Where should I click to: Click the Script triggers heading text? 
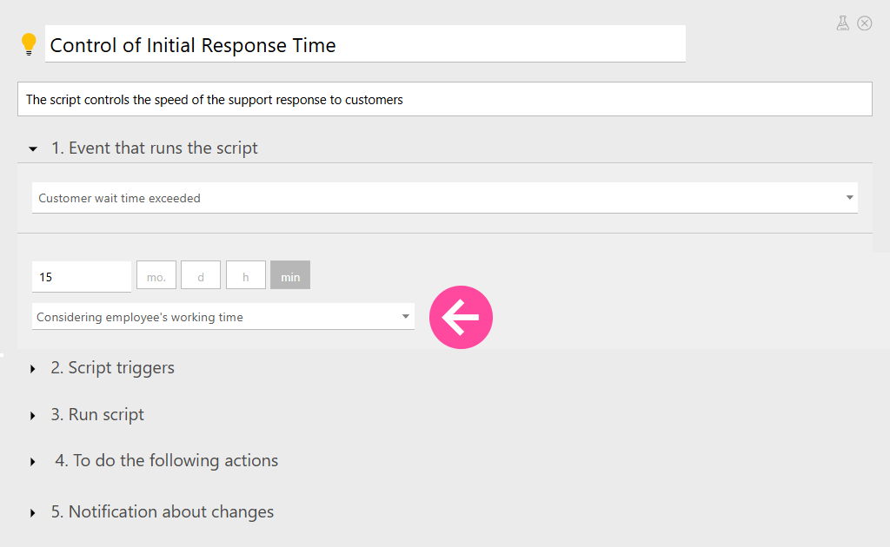112,368
